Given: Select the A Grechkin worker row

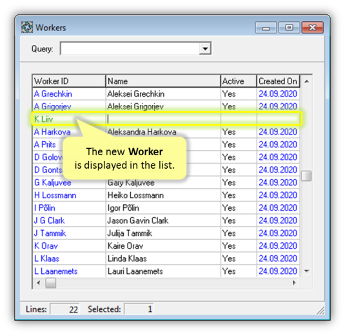Looking at the screenshot, I should [166, 94].
